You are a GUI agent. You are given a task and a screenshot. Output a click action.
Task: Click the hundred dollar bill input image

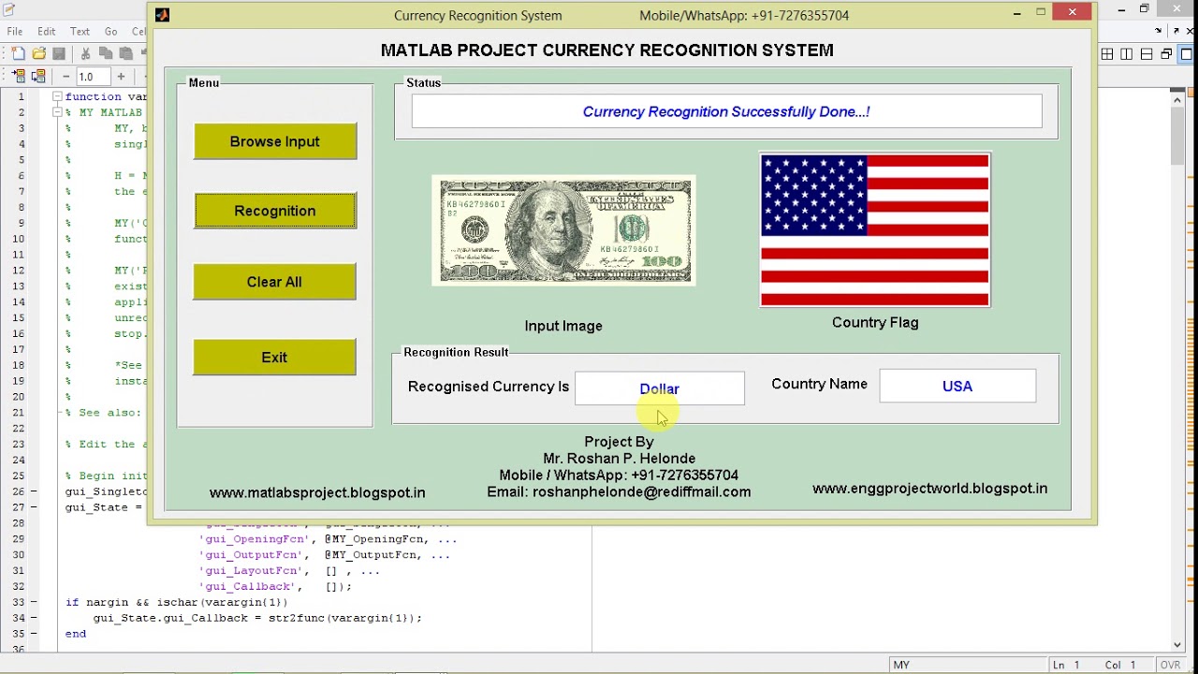(563, 230)
